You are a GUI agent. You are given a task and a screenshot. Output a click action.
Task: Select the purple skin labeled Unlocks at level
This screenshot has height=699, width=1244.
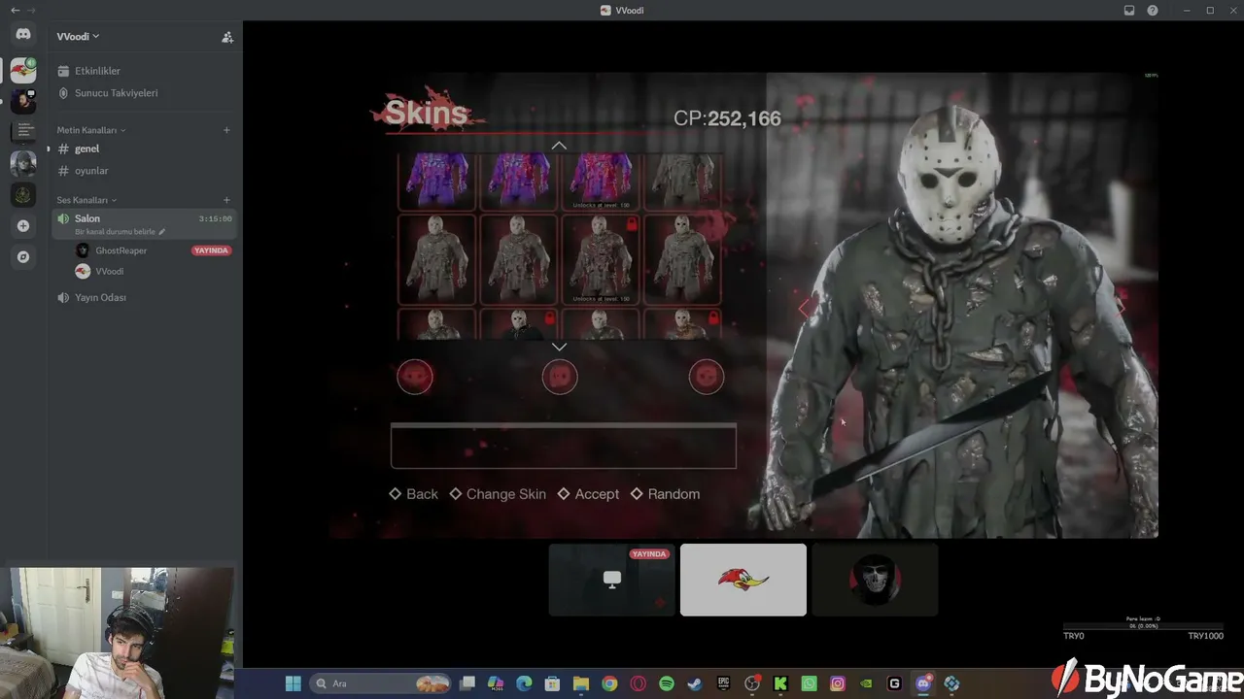(601, 181)
